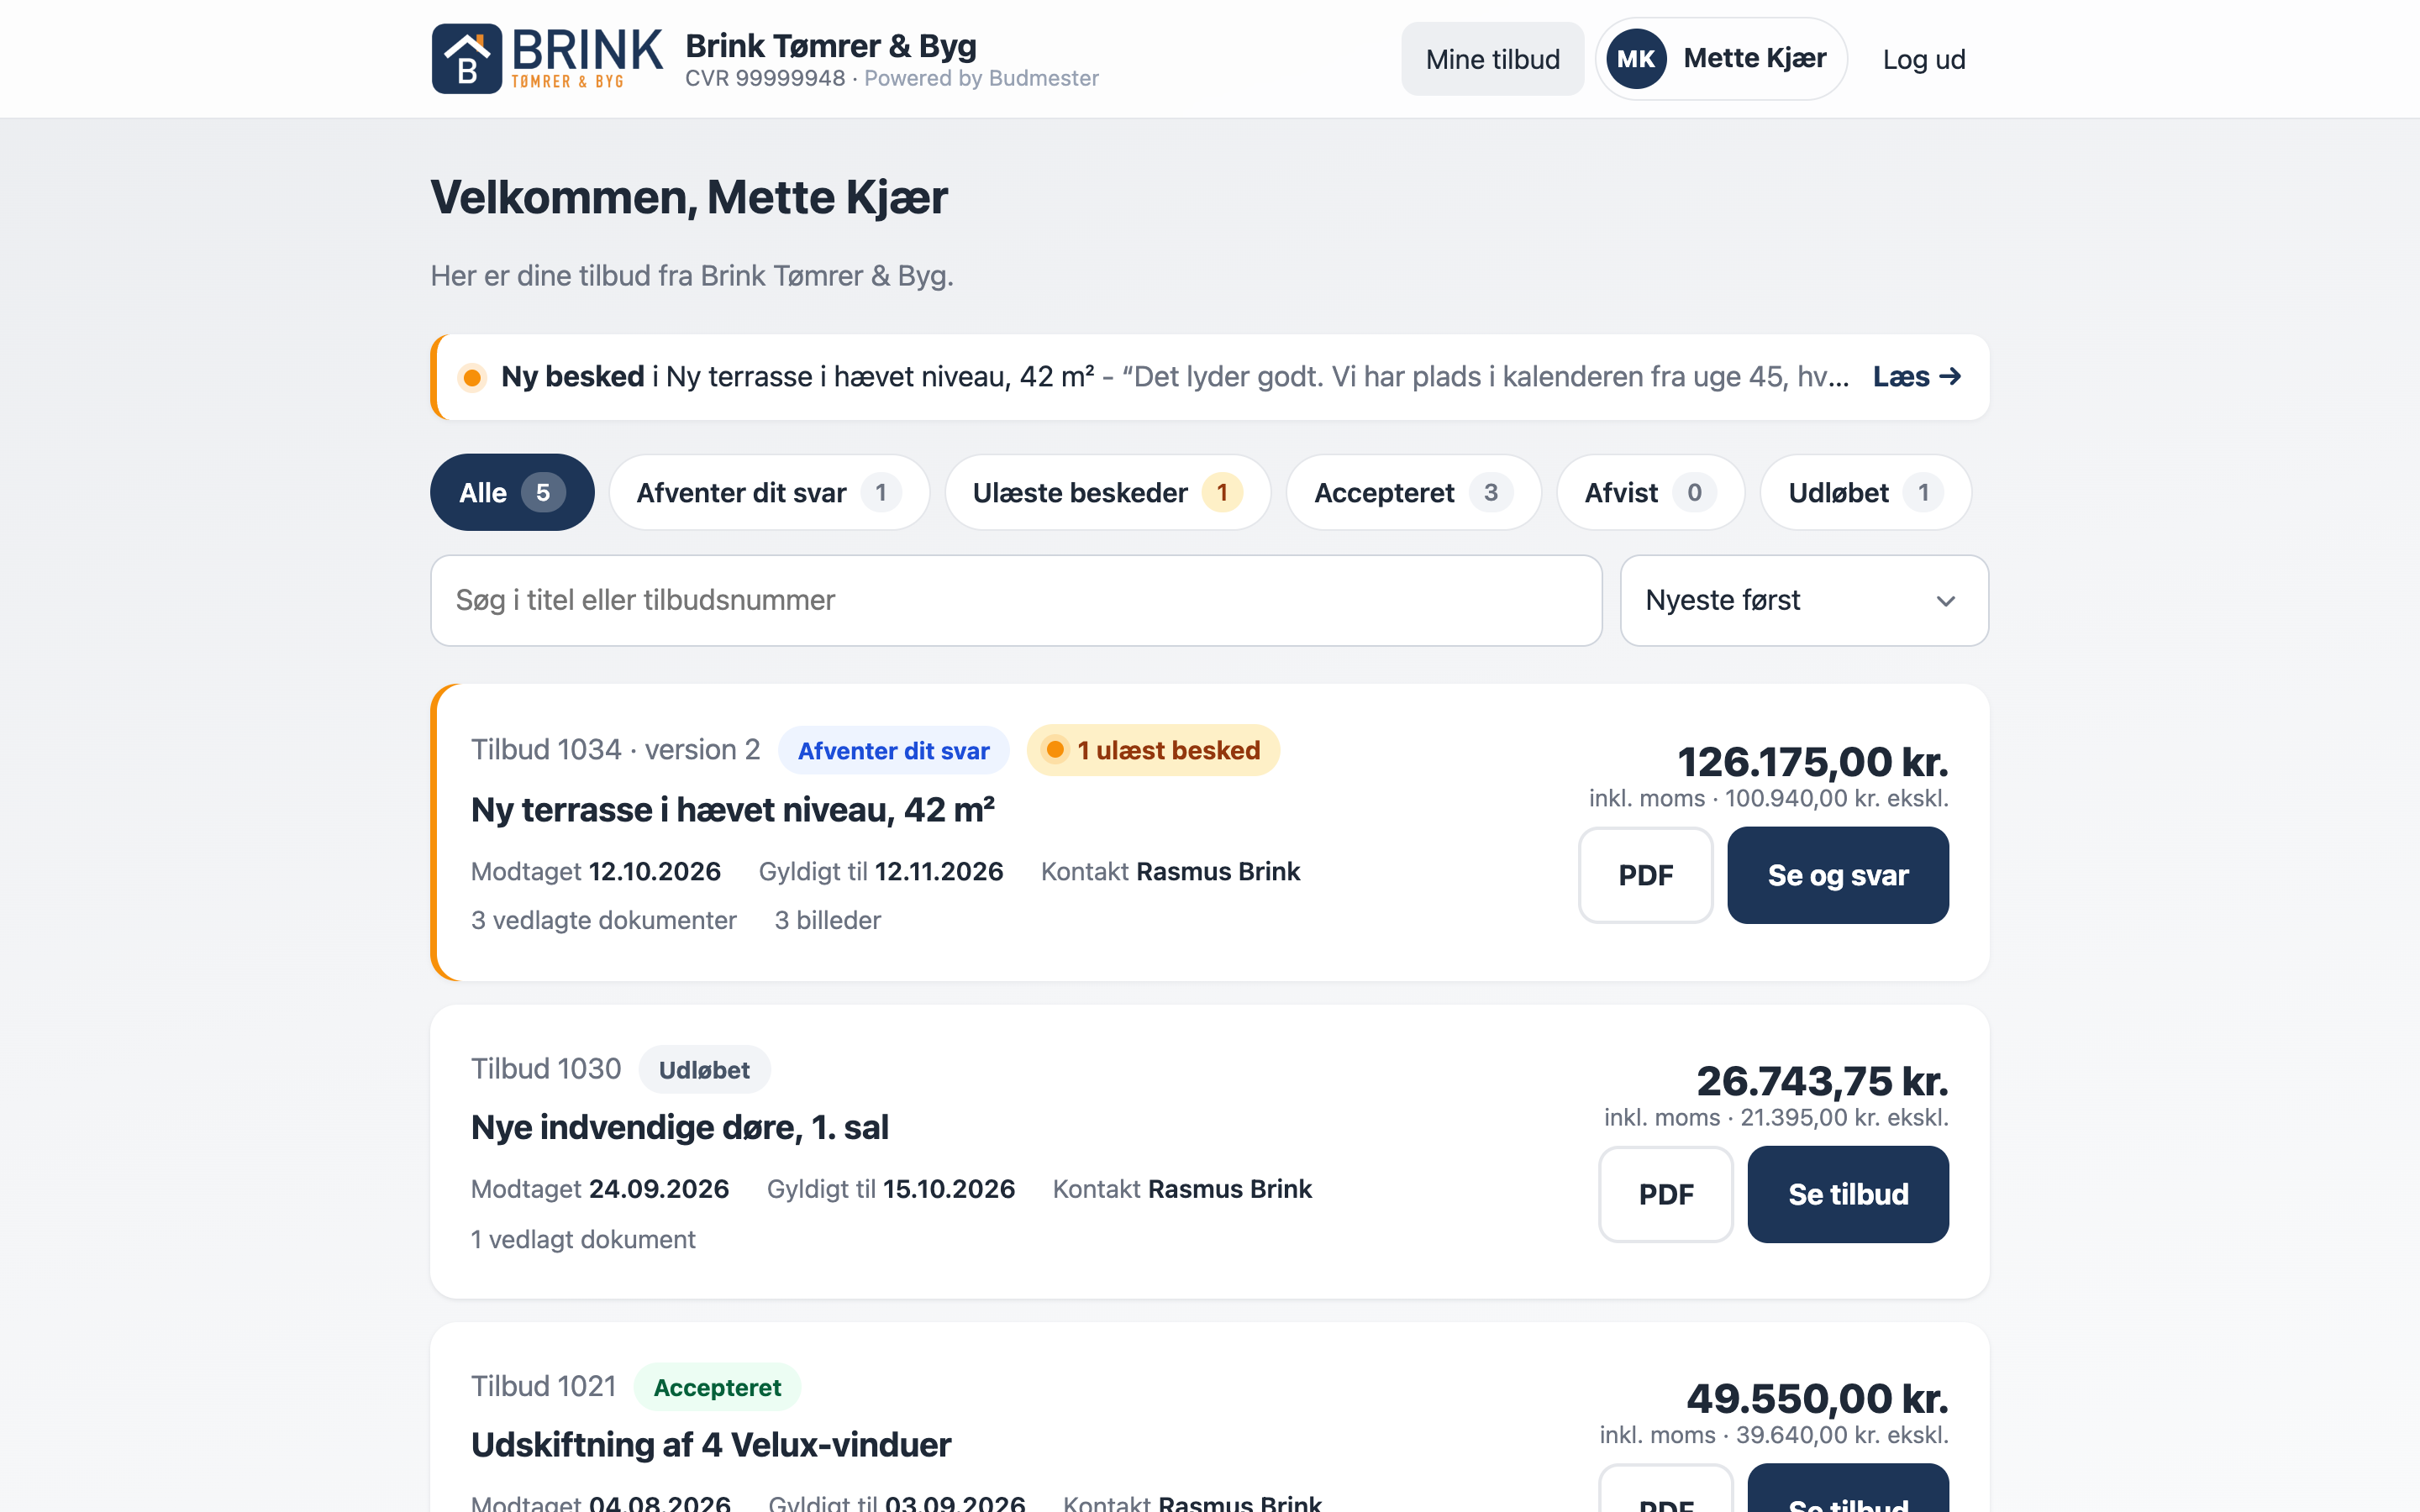This screenshot has height=1512, width=2420.
Task: Click the MK avatar circle
Action: (1636, 59)
